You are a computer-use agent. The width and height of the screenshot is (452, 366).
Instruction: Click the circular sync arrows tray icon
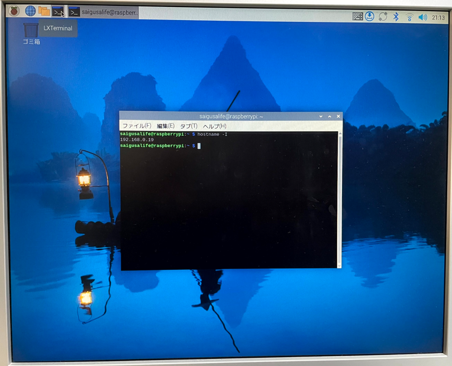click(383, 17)
